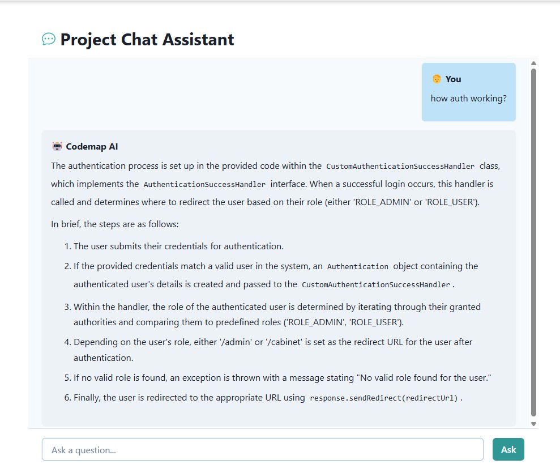Click the user avatar emoji beside You
Image resolution: width=560 pixels, height=468 pixels.
coord(437,79)
